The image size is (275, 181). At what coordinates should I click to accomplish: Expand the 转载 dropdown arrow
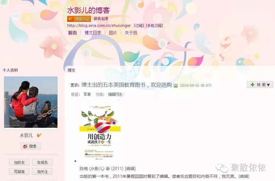[x=268, y=85]
